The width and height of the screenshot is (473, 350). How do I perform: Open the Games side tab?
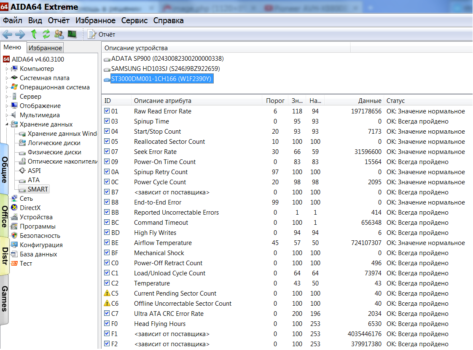pos(4,299)
